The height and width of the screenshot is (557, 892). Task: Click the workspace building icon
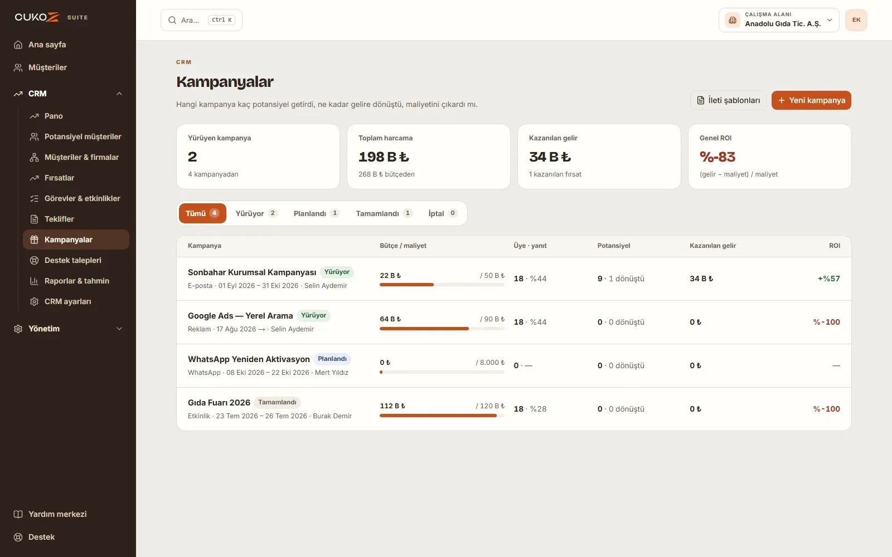733,20
